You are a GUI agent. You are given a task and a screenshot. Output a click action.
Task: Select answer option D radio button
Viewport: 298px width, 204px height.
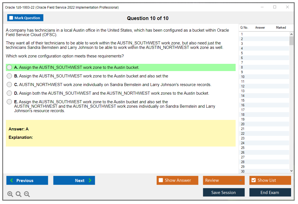pos(9,93)
